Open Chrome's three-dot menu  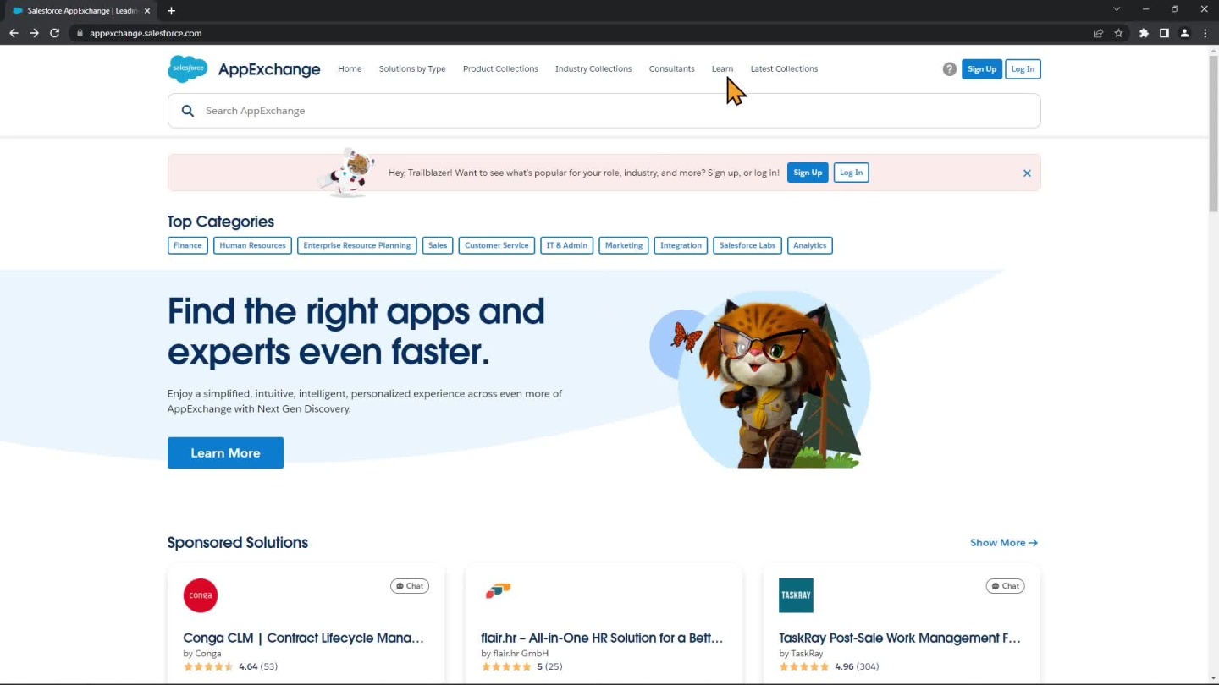[1205, 33]
